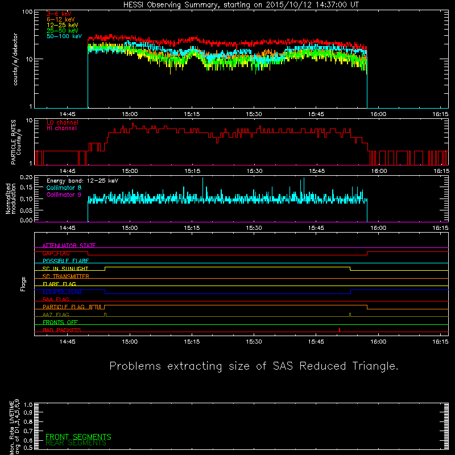Screen dimensions: 455x455
Task: Select the SC_IN_SUNLIGHT flag label
Action: coord(65,268)
